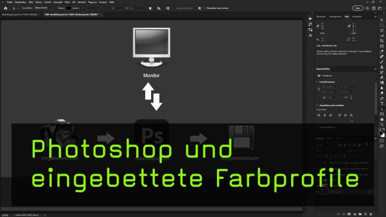Align left edges icon in Ausrichten
This screenshot has width=386, height=217.
(319, 115)
